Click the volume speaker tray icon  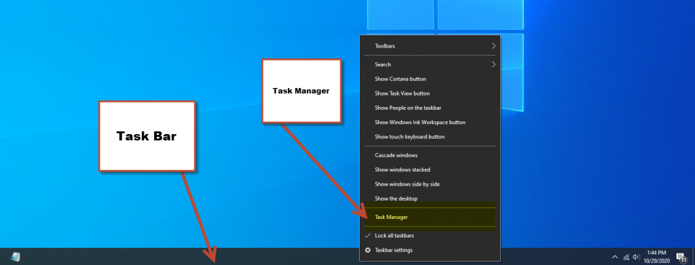click(637, 257)
